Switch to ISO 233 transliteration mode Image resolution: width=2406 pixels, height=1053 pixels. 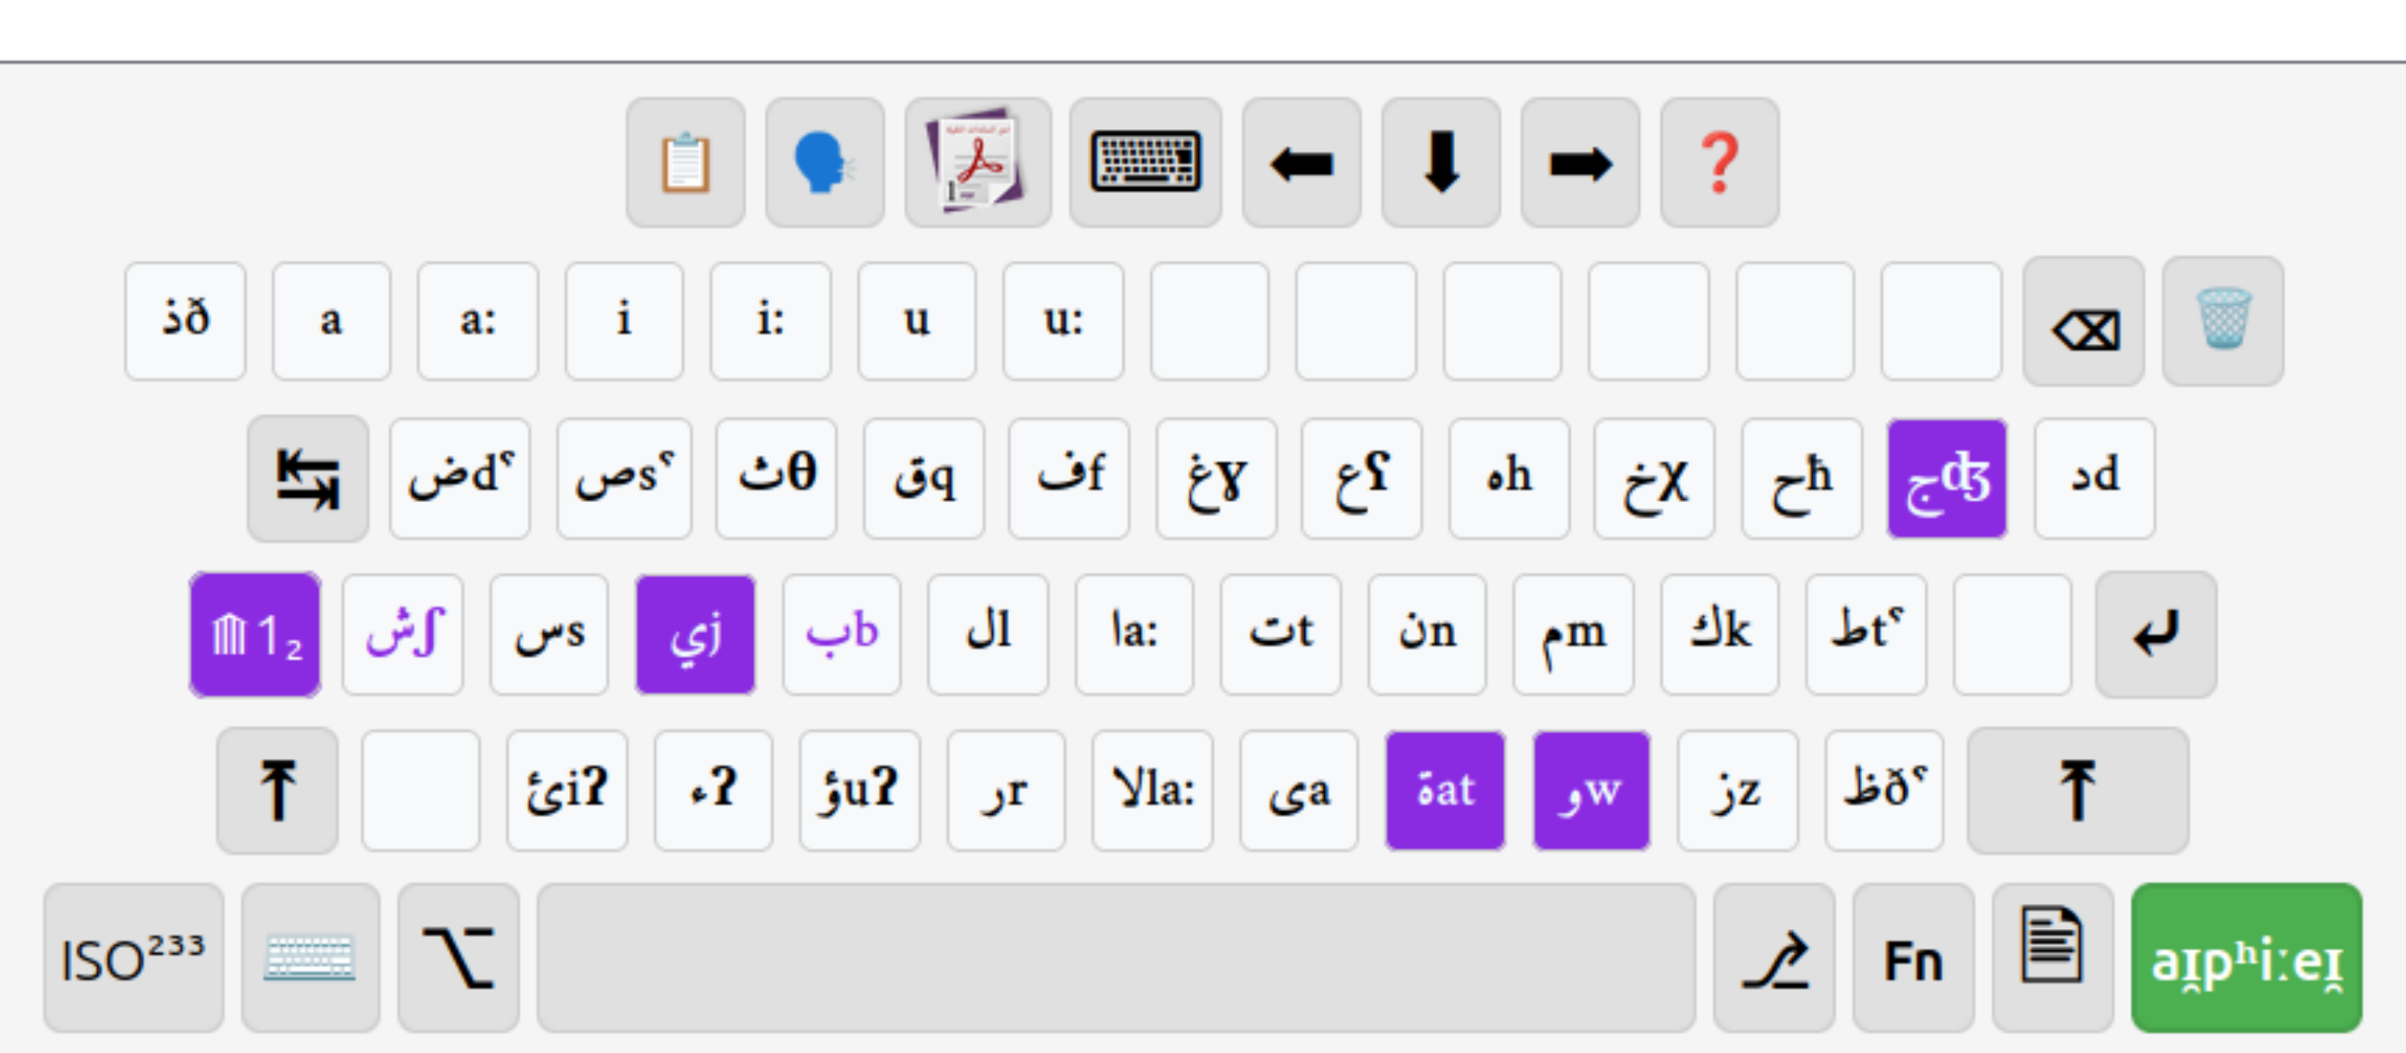tap(134, 958)
